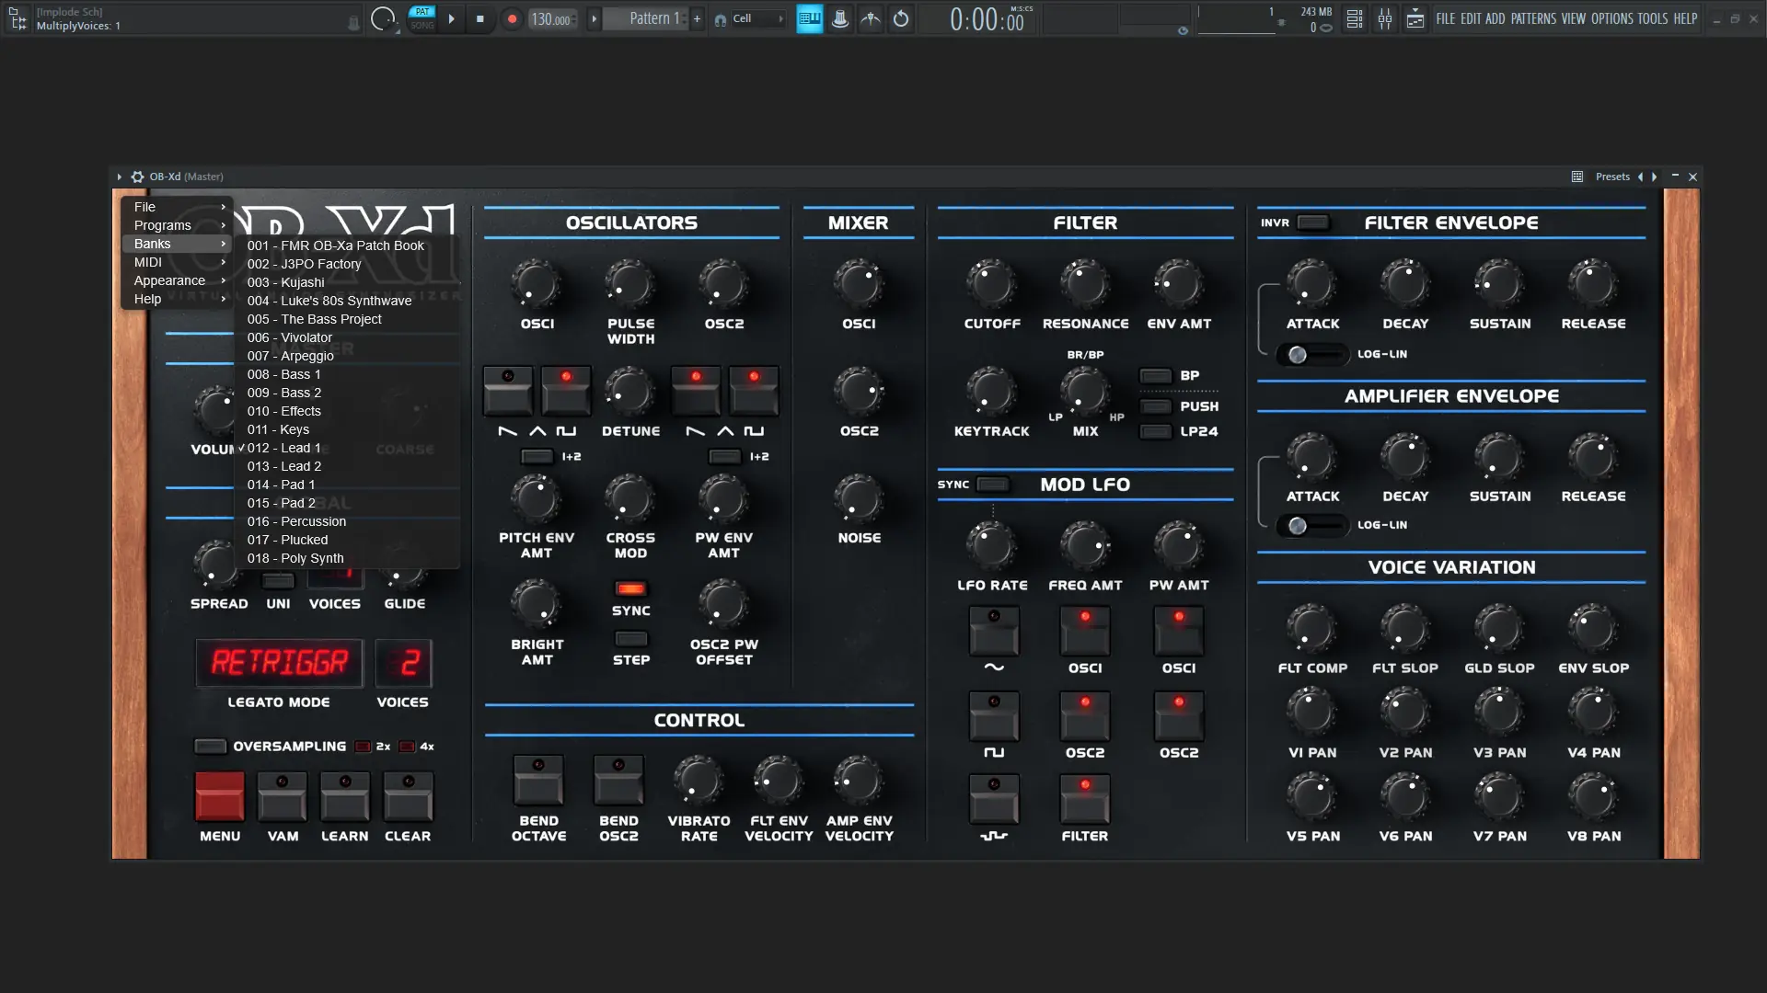Select bank 005 - The Bass Project
The width and height of the screenshot is (1767, 993).
pos(314,319)
